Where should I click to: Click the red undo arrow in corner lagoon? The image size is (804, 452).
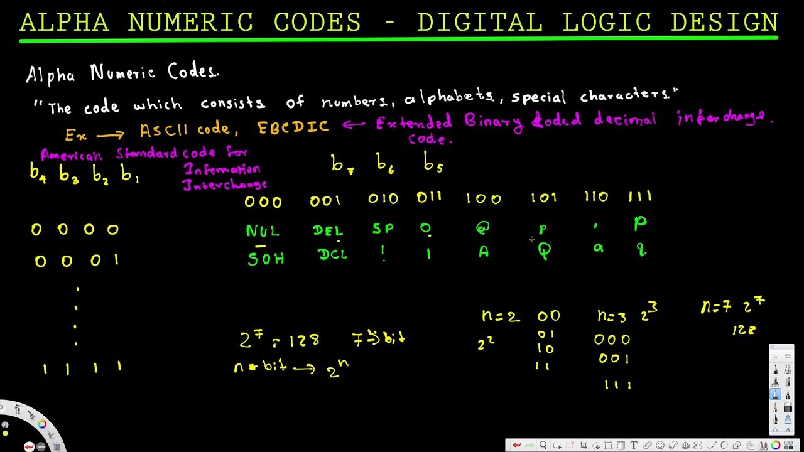pos(30,447)
